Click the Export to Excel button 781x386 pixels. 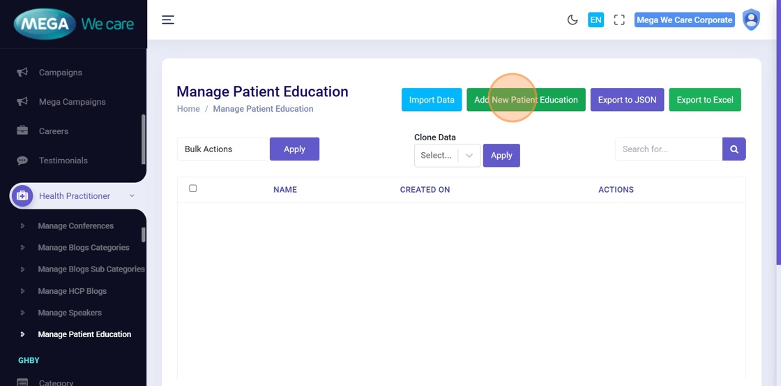pyautogui.click(x=704, y=100)
